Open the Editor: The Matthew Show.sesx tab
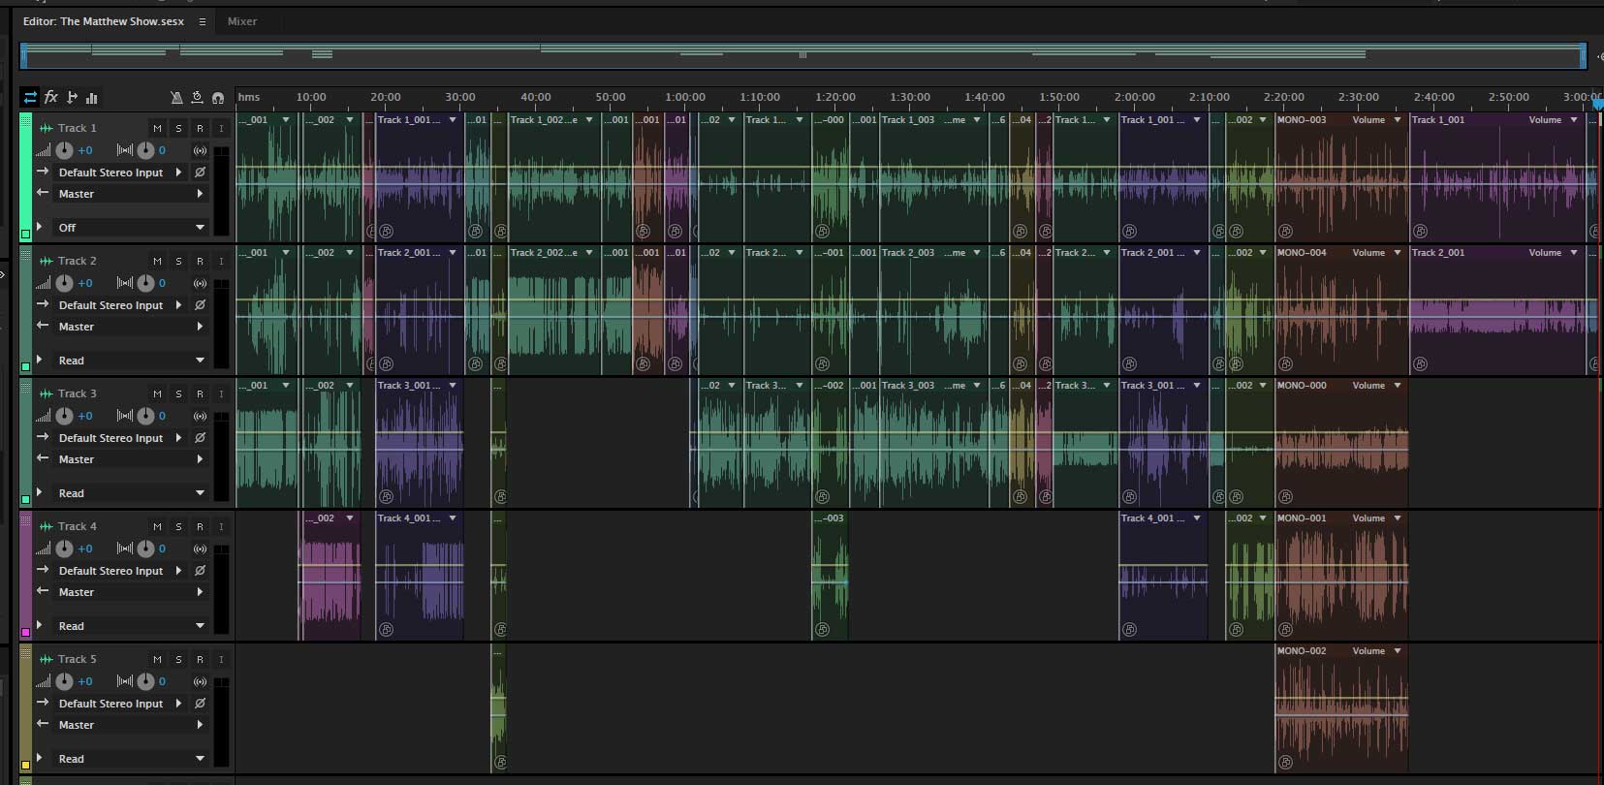1604x785 pixels. pyautogui.click(x=104, y=21)
